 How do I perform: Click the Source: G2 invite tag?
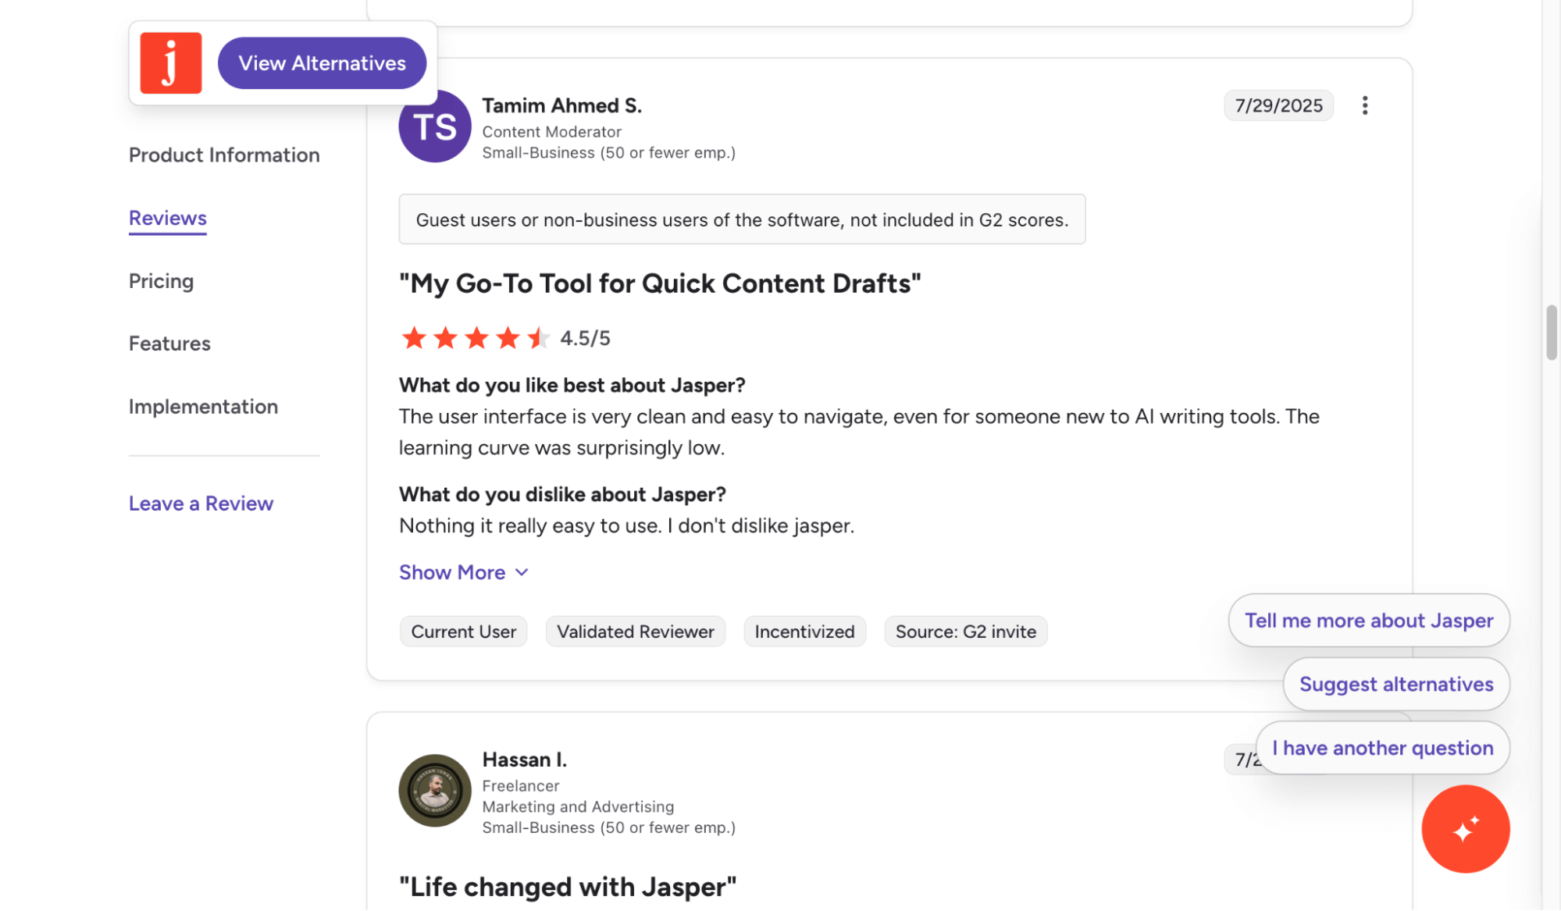966,632
